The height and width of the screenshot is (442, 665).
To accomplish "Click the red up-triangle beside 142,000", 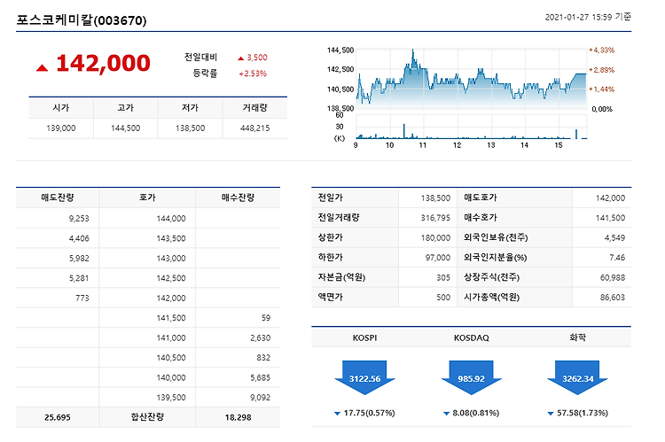I will coord(42,68).
